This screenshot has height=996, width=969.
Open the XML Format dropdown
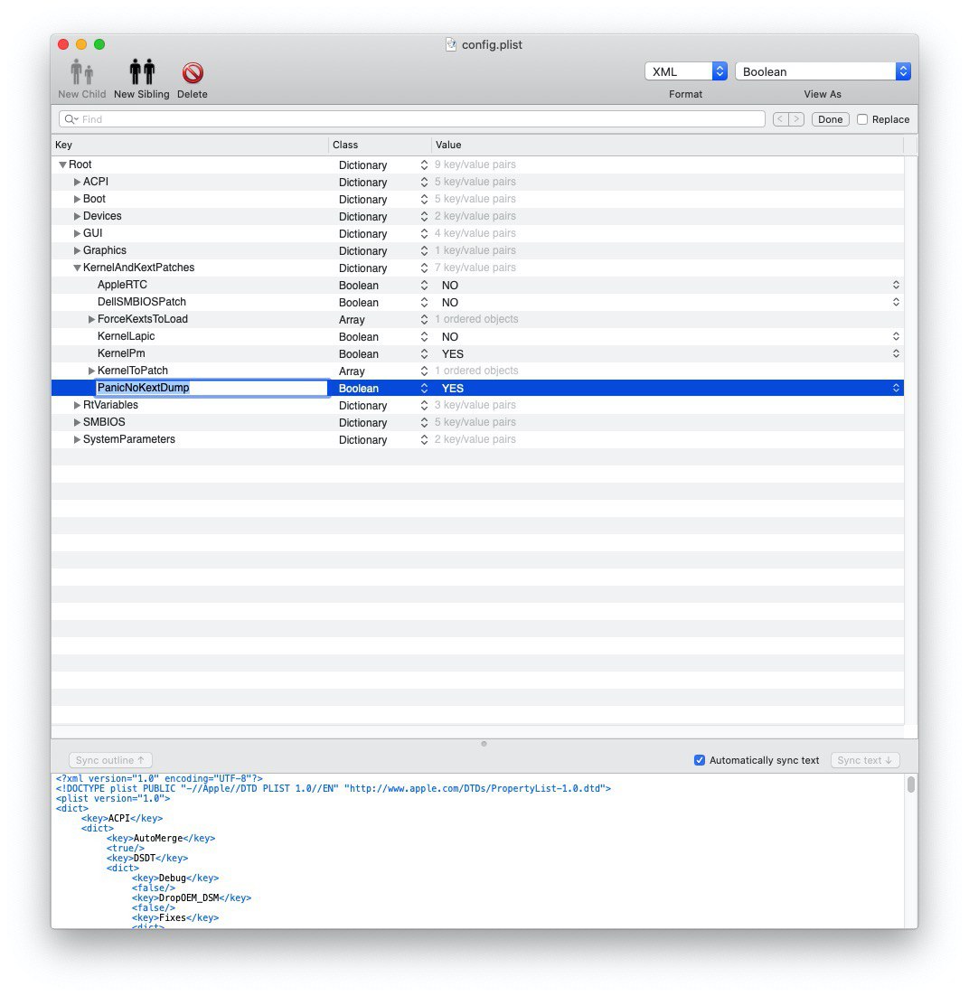(x=685, y=71)
